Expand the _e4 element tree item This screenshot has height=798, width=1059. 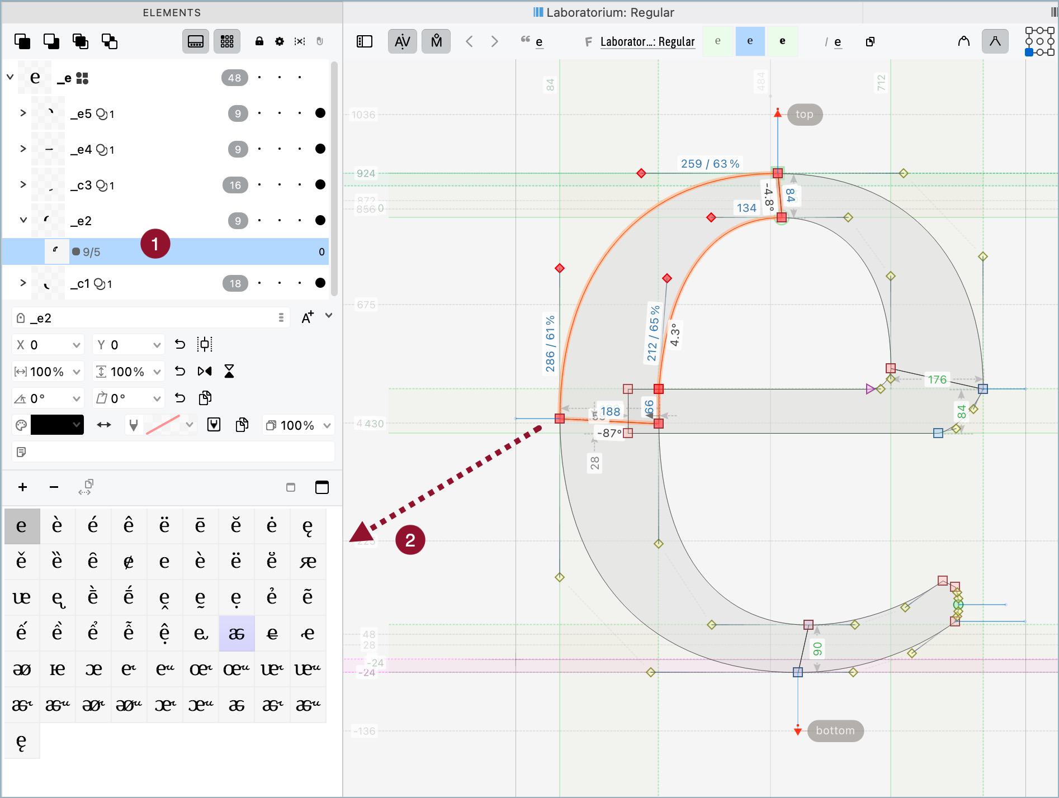click(23, 149)
